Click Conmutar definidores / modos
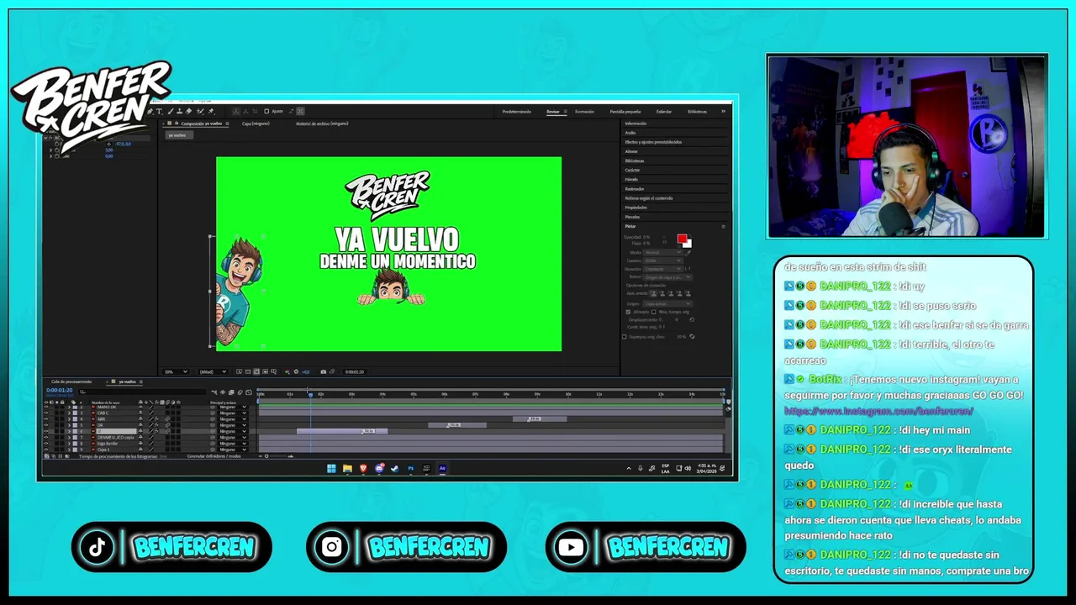The width and height of the screenshot is (1076, 605). tap(214, 456)
